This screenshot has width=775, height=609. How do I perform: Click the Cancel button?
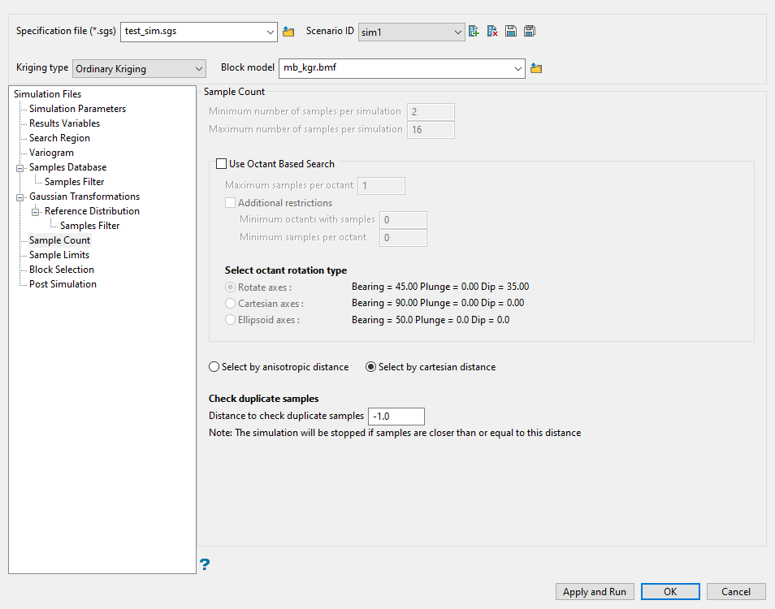736,592
